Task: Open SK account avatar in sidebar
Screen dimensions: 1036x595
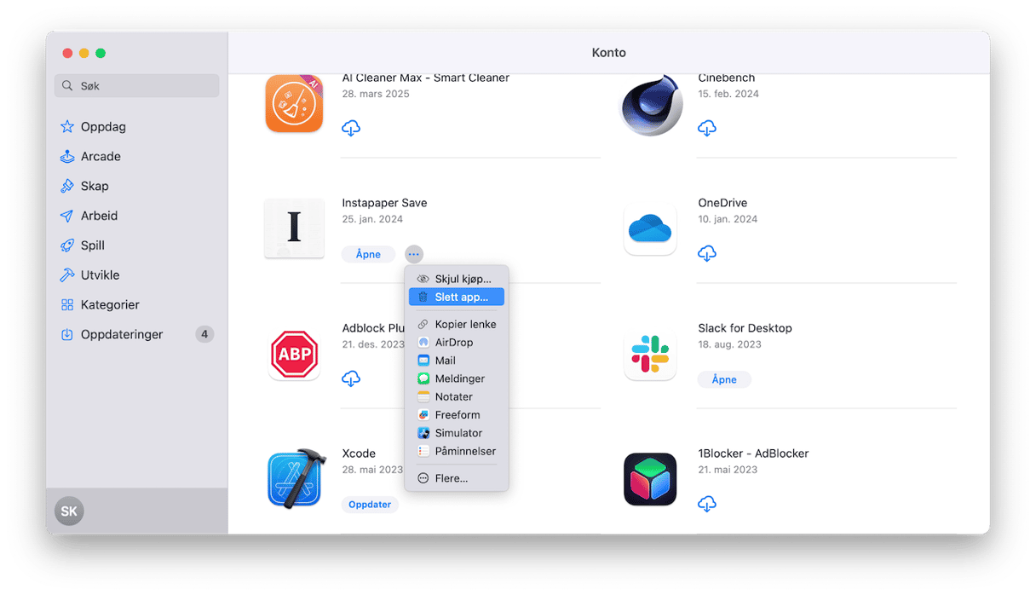Action: [69, 511]
